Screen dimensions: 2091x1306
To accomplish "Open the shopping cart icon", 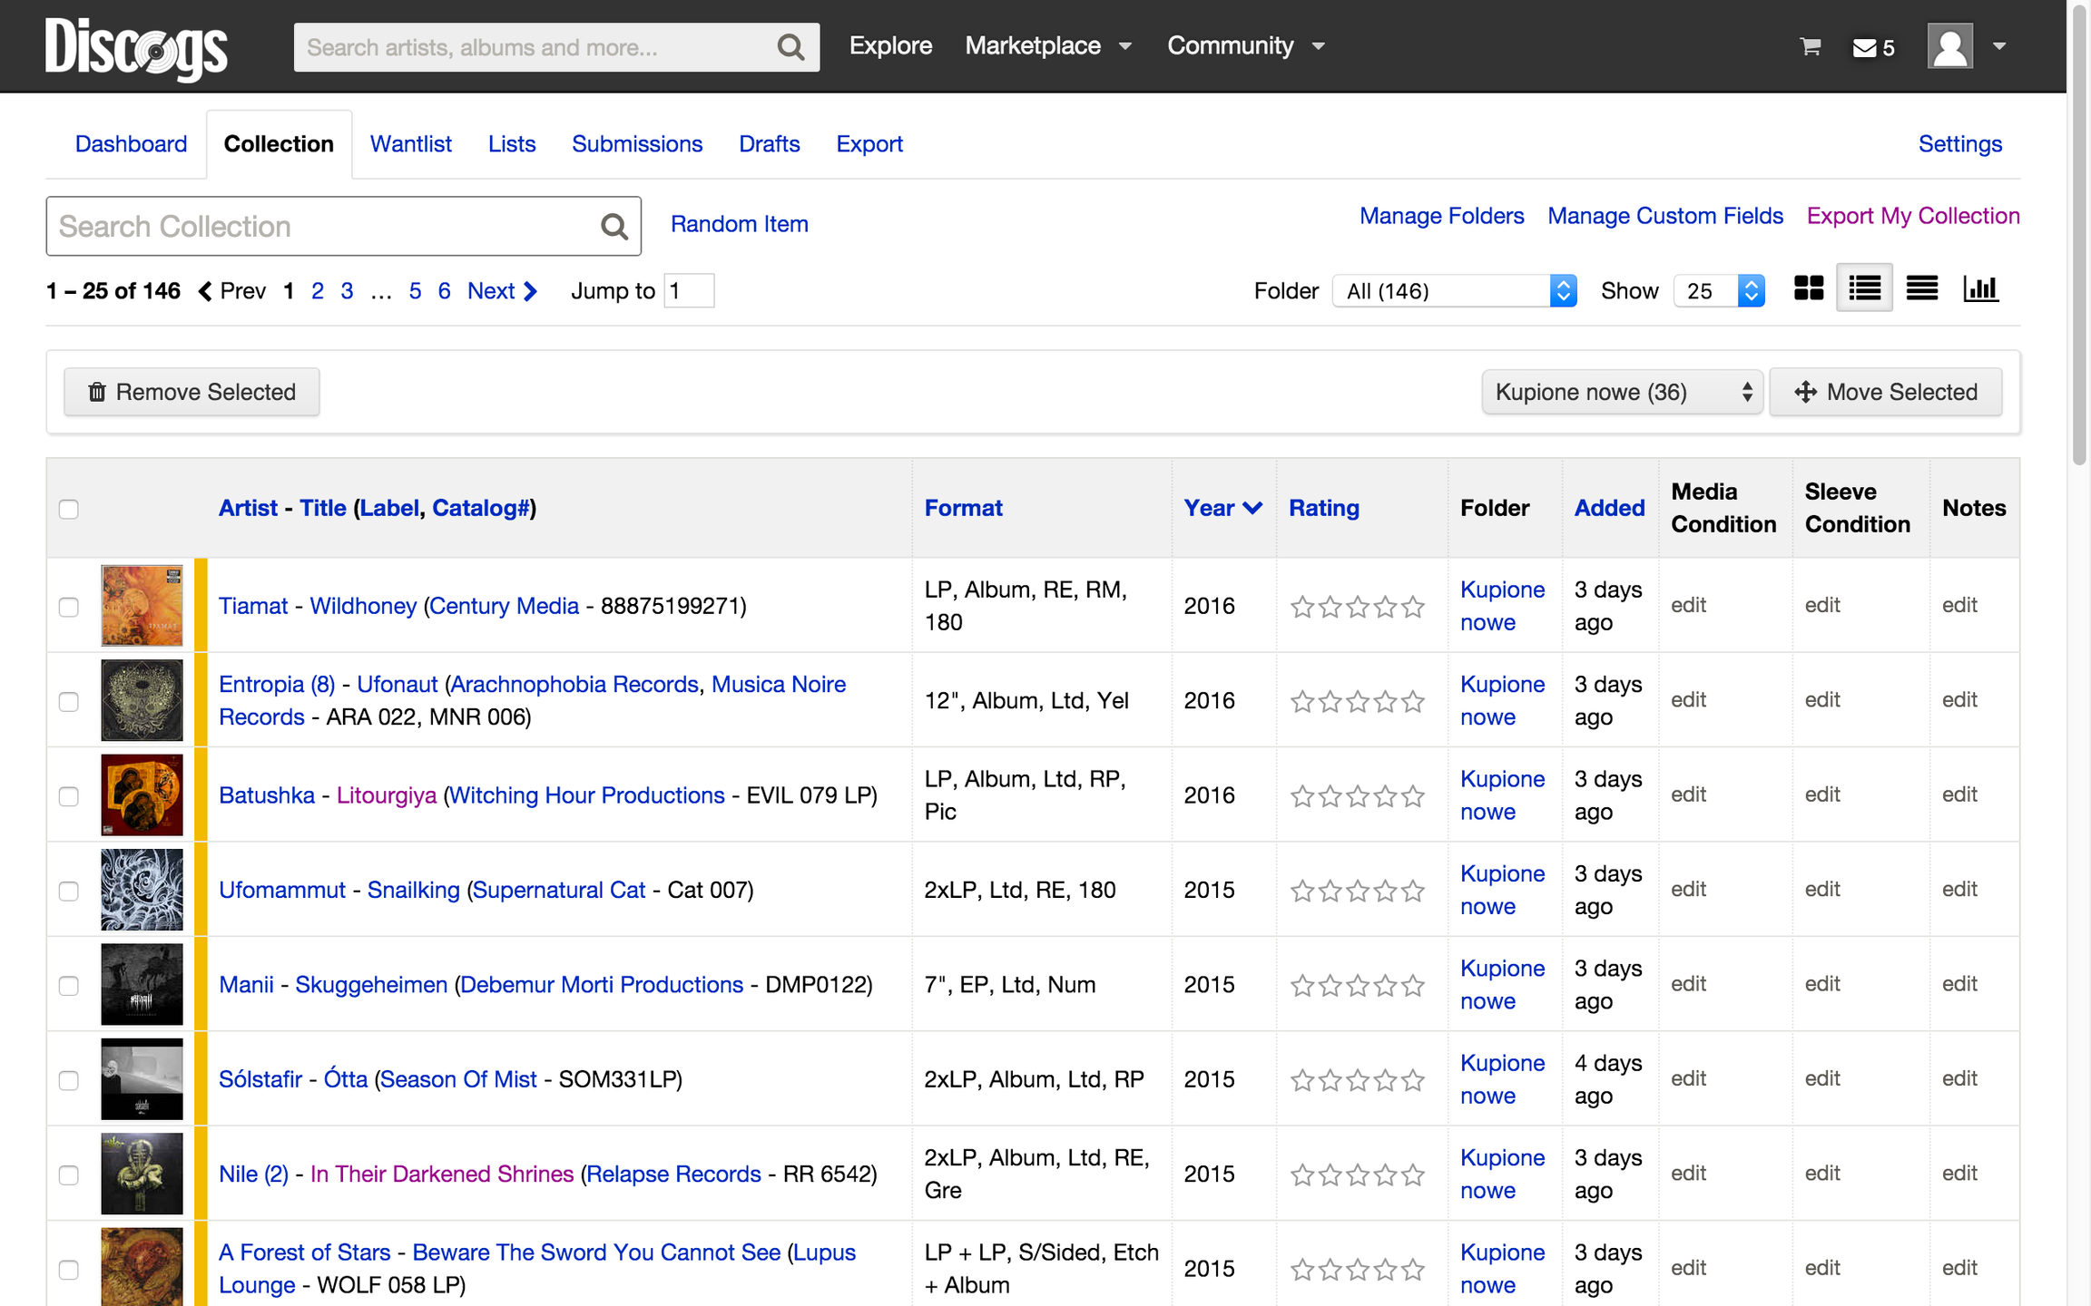I will pyautogui.click(x=1811, y=47).
